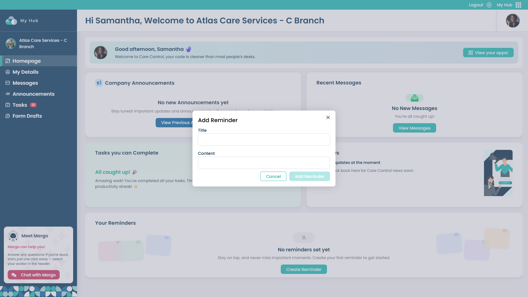528x297 pixels.
Task: Click the Title input field in the dialog
Action: pyautogui.click(x=263, y=139)
